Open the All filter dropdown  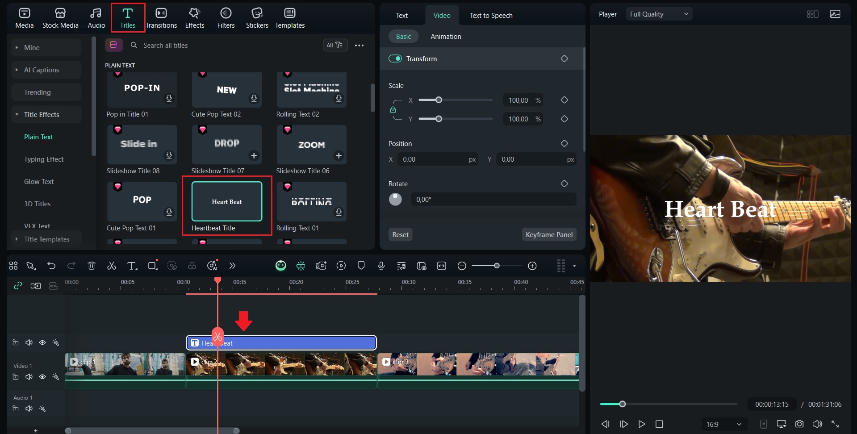(x=335, y=45)
